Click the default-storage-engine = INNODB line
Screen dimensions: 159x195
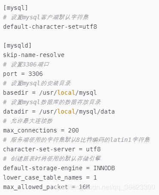pos(59,168)
